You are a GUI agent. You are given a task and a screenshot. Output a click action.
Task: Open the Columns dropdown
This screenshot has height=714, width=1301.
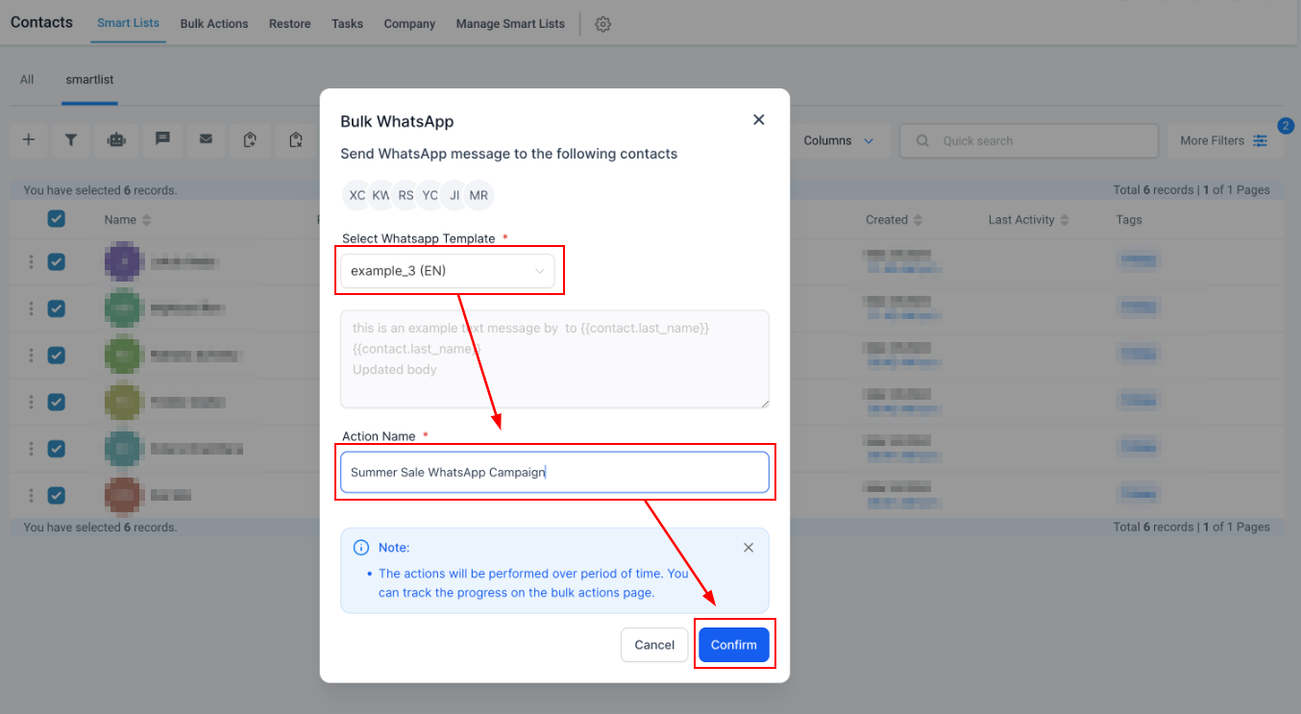(x=839, y=140)
